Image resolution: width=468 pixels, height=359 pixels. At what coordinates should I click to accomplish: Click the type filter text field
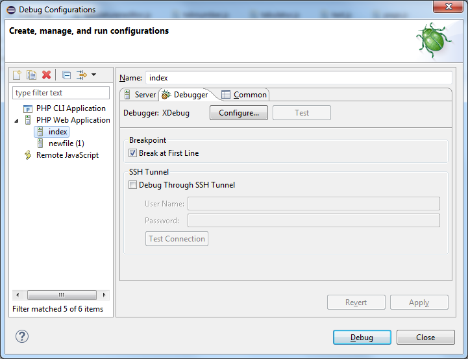pos(61,93)
